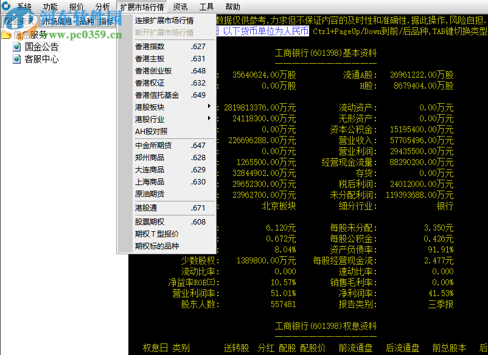Click the 净益率ROE(三) value 10.57%

point(283,282)
